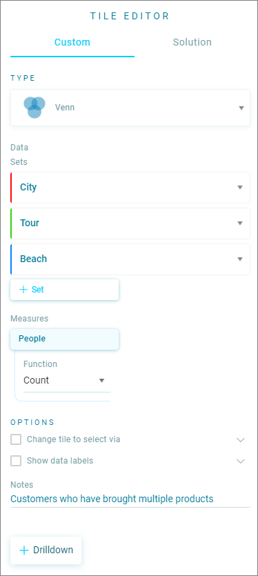Screen dimensions: 258x576
Task: Expand 'Show data labels' chevron
Action: pos(241,461)
